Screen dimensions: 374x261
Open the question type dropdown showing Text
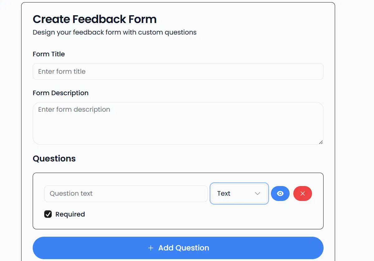click(x=239, y=193)
